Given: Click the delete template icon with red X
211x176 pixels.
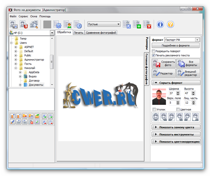Looking at the screenshot, I should 147,24.
